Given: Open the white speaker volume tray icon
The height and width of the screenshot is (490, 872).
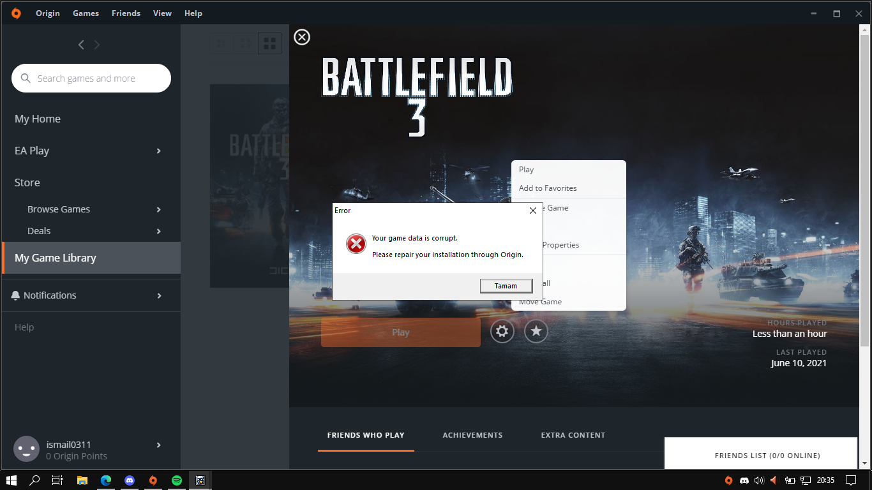Looking at the screenshot, I should 759,480.
